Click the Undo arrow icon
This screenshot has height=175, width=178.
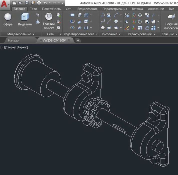(x=45, y=3)
